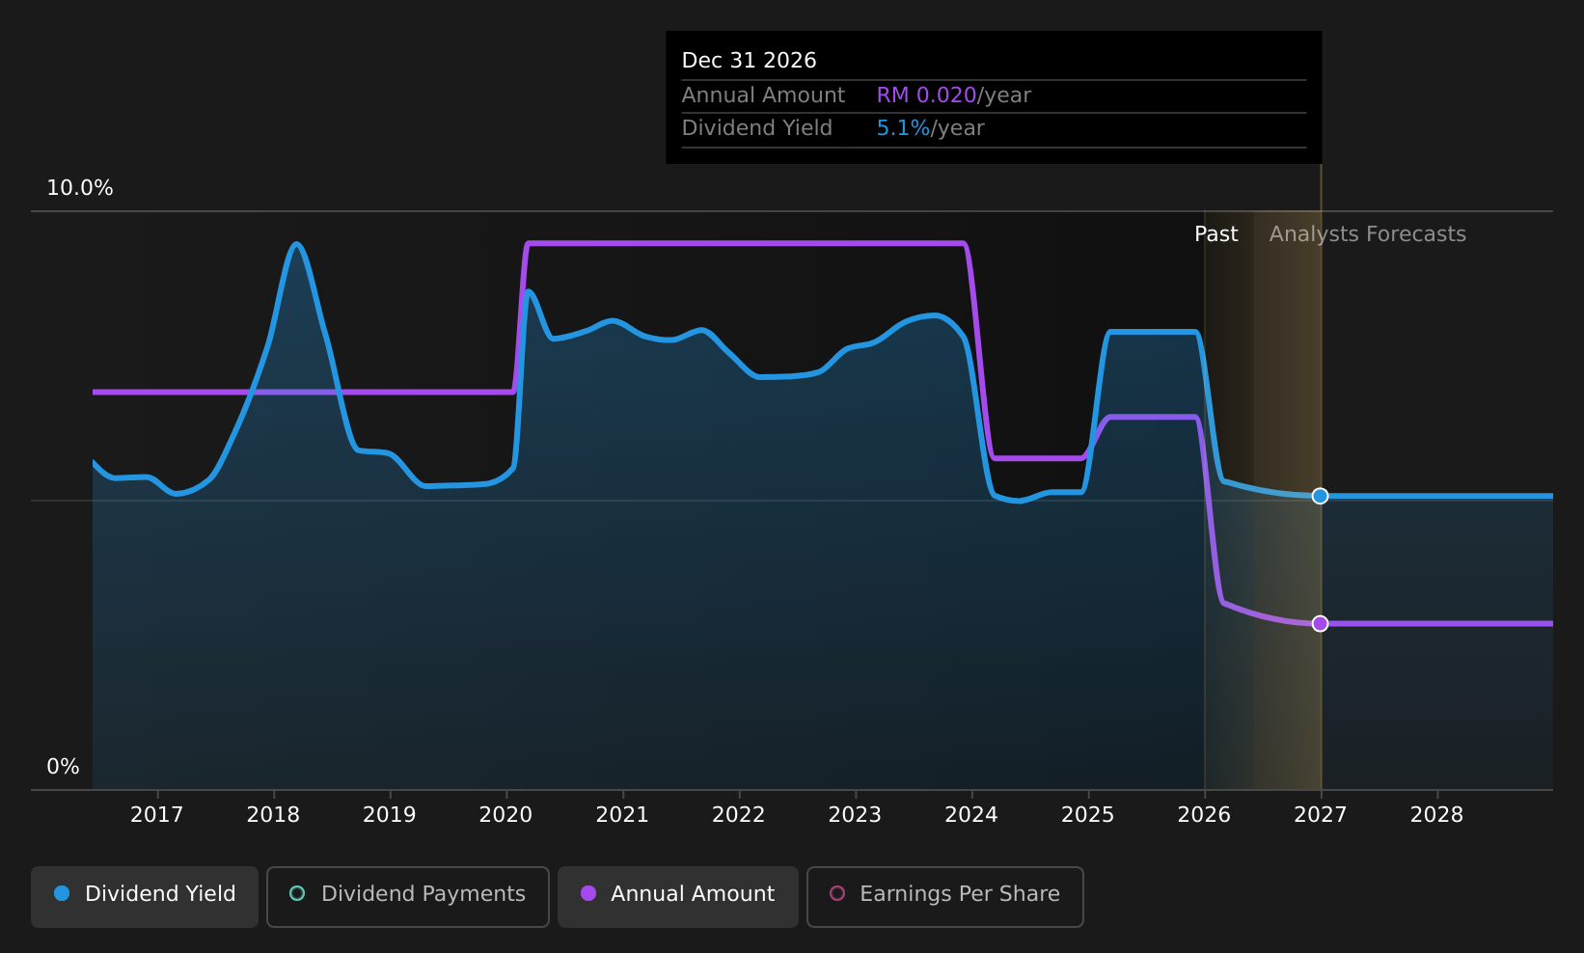
Task: Click the 'Past' region label
Action: 1216,234
